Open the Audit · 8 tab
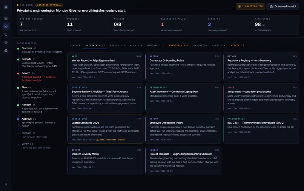304x191 pixels. pyautogui.click(x=219, y=46)
